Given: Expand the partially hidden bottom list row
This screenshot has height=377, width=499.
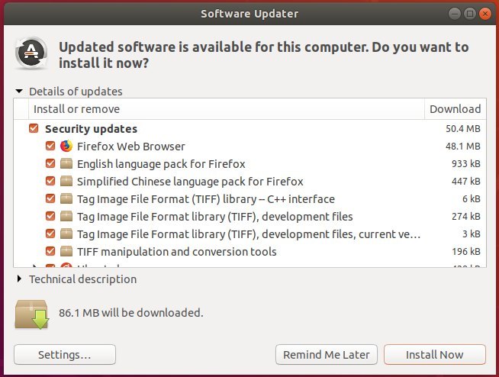Looking at the screenshot, I should pyautogui.click(x=34, y=266).
